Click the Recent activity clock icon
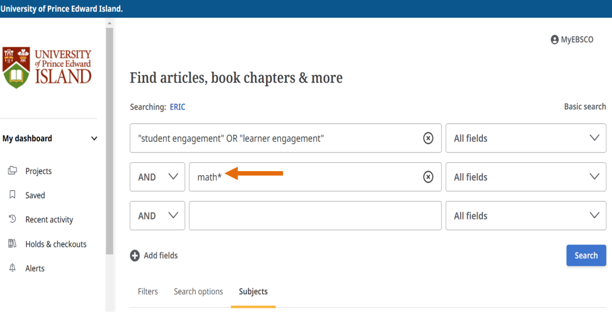 coord(12,219)
